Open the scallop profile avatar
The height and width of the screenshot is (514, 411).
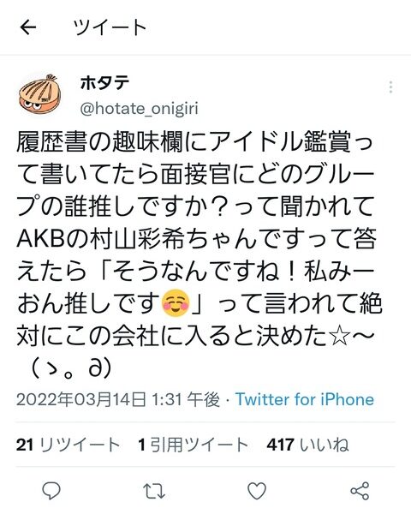(40, 93)
